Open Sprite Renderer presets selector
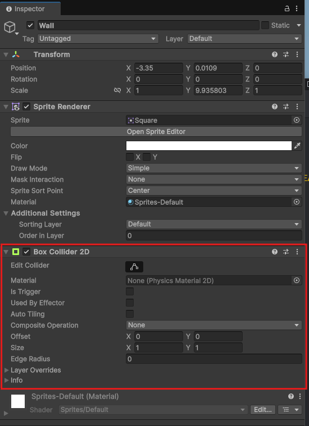Viewport: 309px width, 426px height. tap(286, 106)
